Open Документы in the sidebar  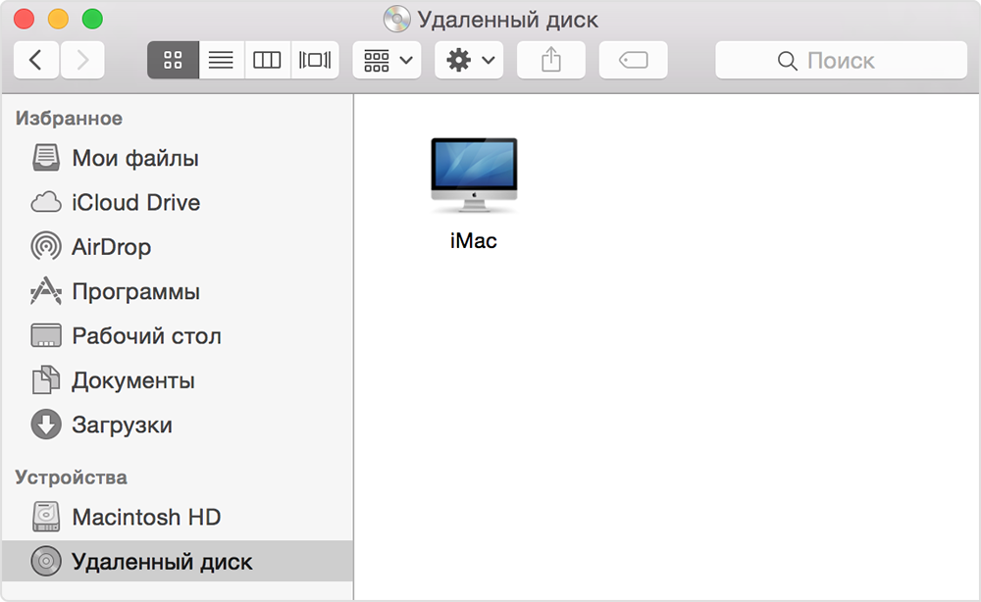pyautogui.click(x=132, y=380)
